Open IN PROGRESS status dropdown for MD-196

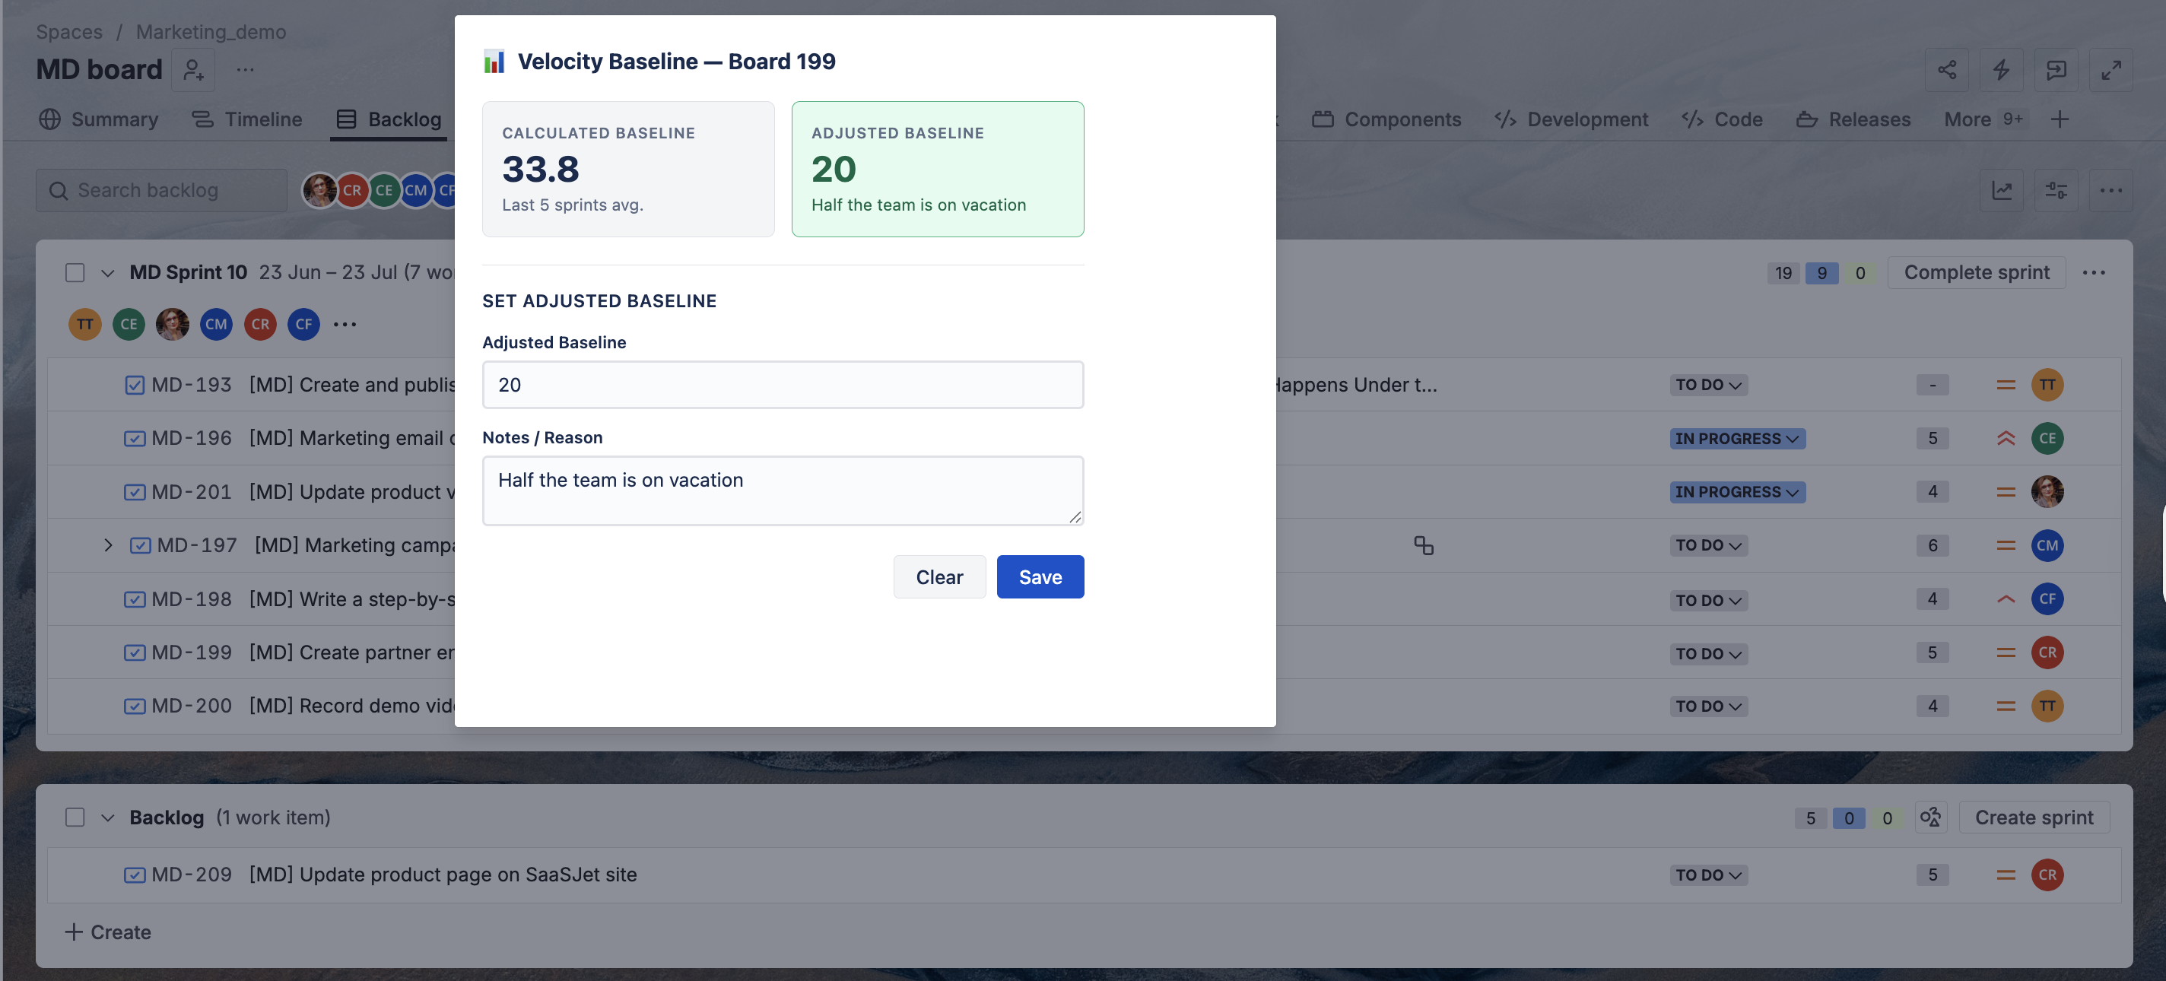1737,439
